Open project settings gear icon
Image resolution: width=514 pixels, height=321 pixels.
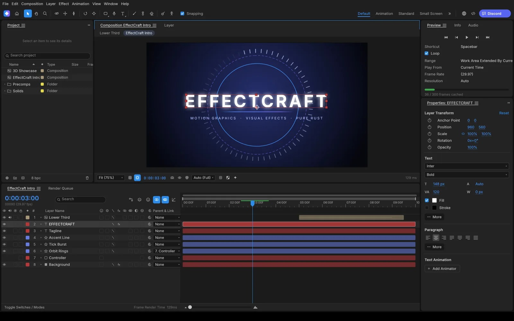7,178
